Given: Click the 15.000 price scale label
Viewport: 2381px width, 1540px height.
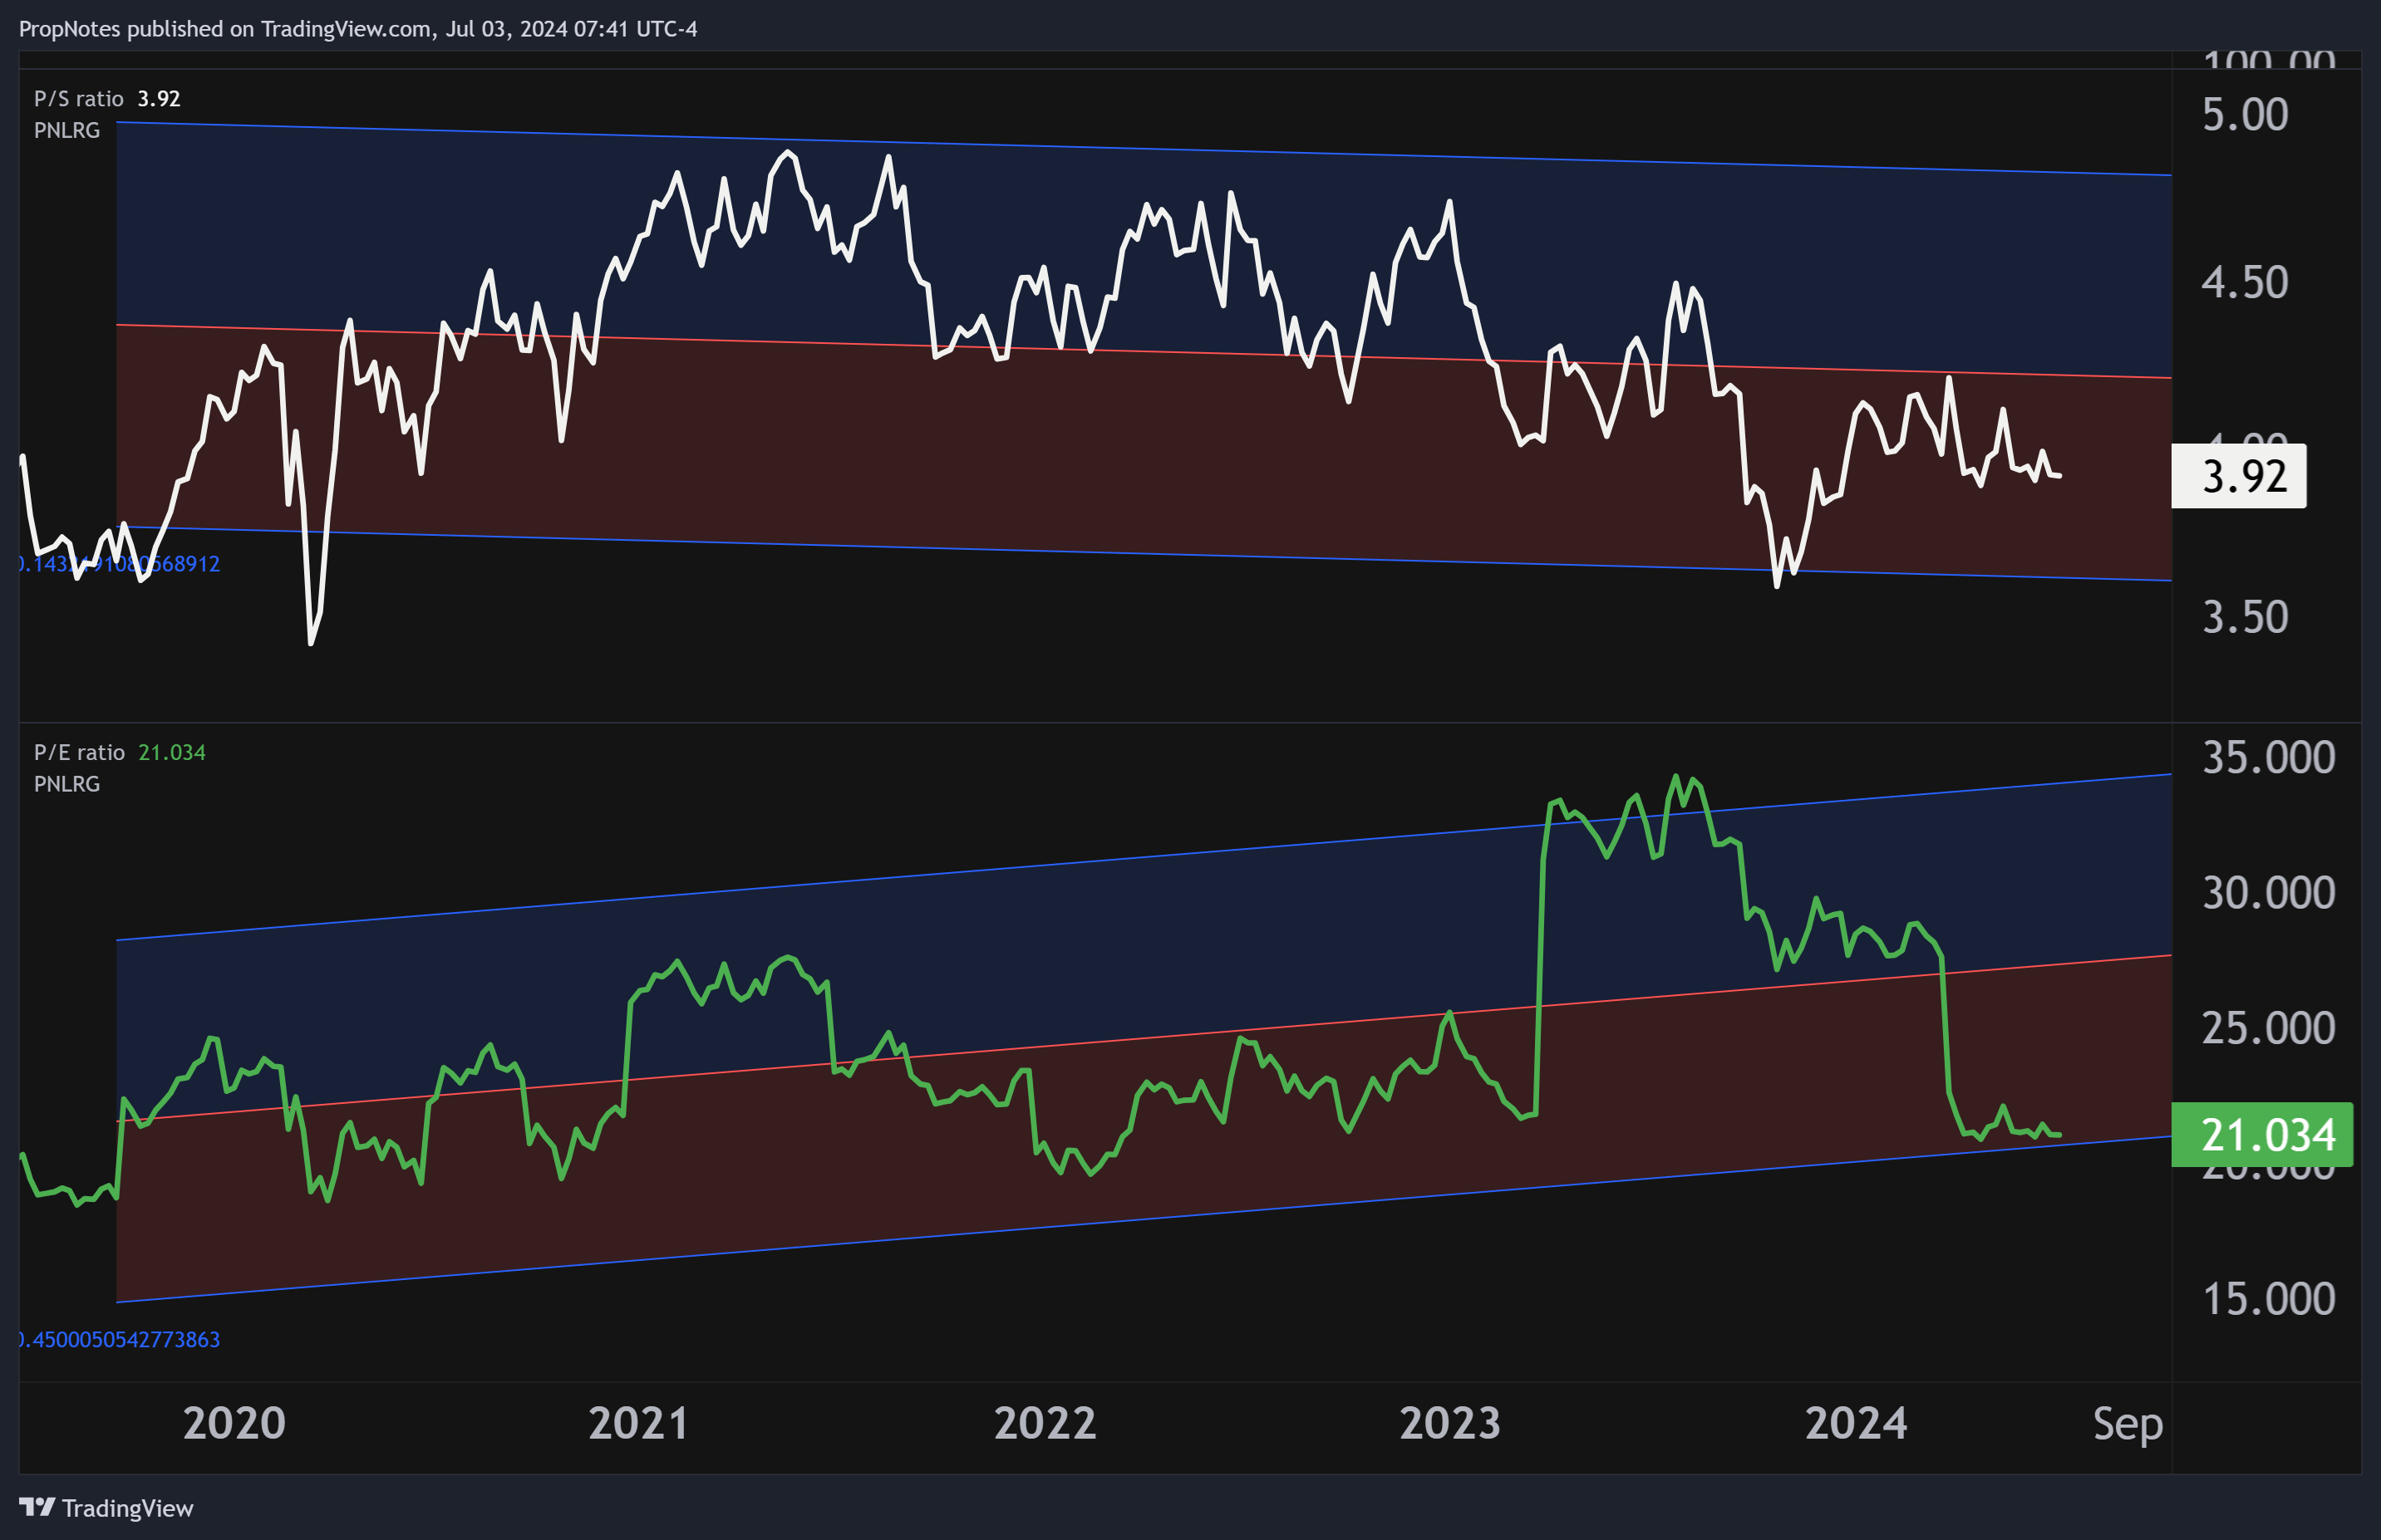Looking at the screenshot, I should pos(2268,1299).
